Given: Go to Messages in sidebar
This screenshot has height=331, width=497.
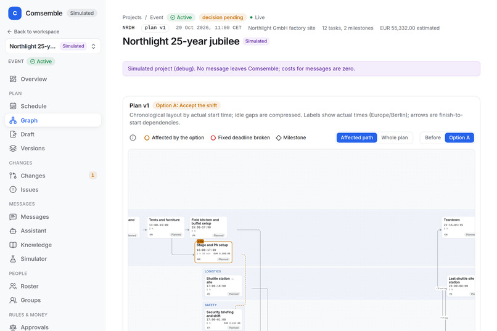Looking at the screenshot, I should point(53,216).
